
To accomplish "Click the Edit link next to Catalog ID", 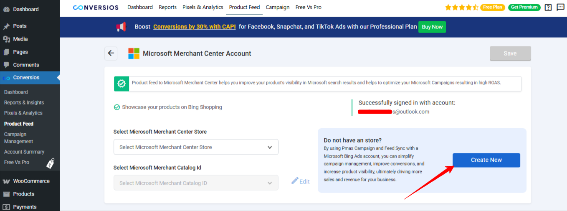I will coord(304,181).
